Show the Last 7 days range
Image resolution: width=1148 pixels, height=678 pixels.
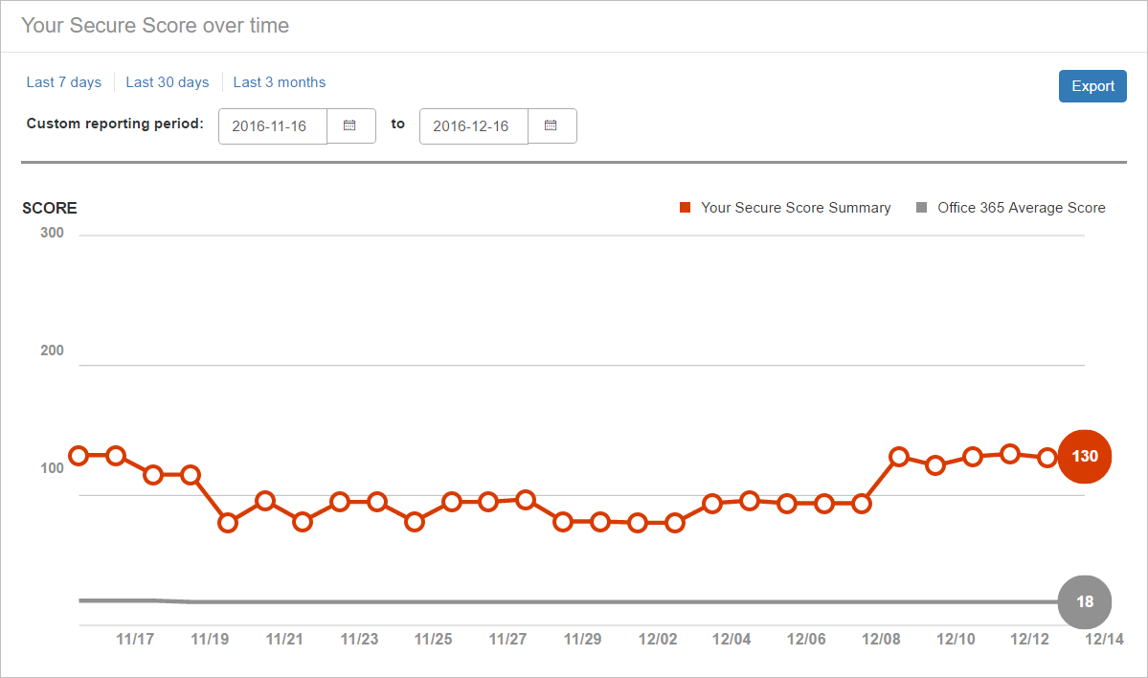pos(64,82)
